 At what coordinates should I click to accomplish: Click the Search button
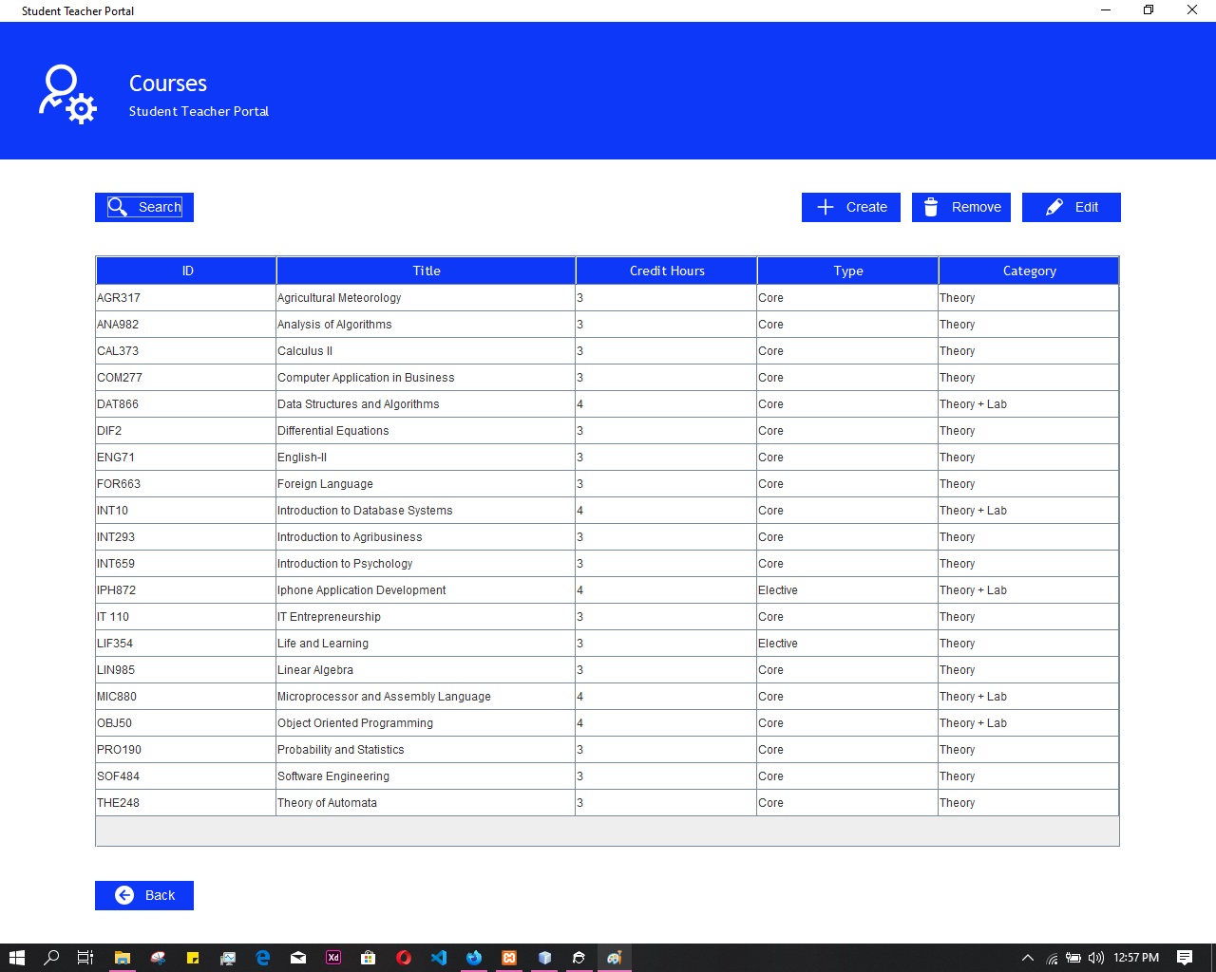click(144, 207)
